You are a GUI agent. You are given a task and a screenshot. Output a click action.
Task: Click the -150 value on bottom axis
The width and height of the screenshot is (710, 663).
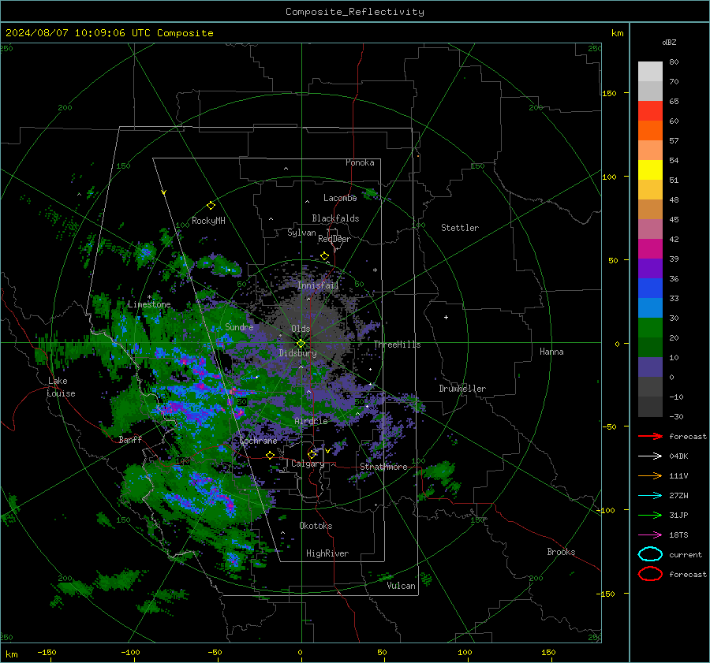pos(47,652)
